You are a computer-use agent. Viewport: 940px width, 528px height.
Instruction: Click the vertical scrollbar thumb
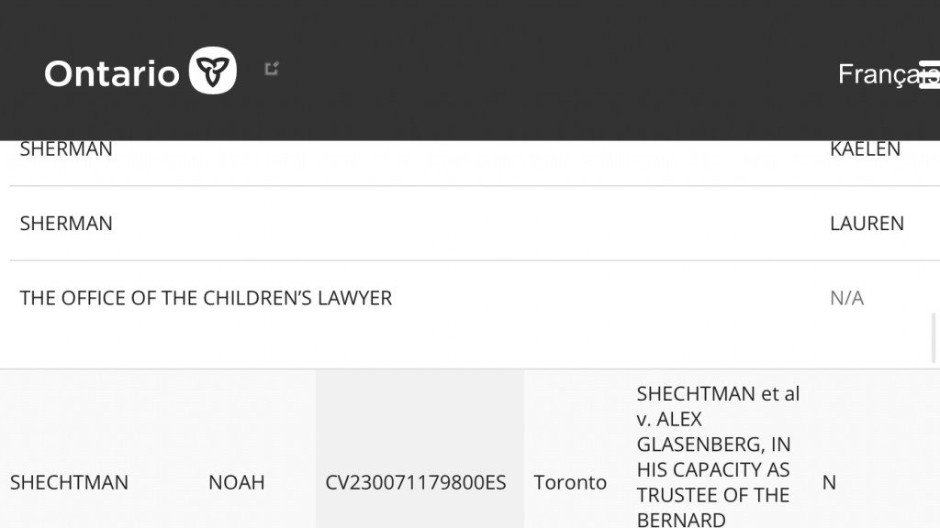click(x=934, y=337)
